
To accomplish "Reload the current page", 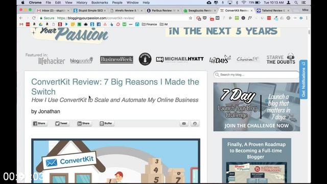I will (x=34, y=18).
